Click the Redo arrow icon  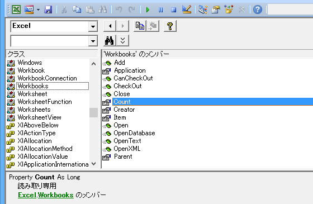tap(132, 10)
